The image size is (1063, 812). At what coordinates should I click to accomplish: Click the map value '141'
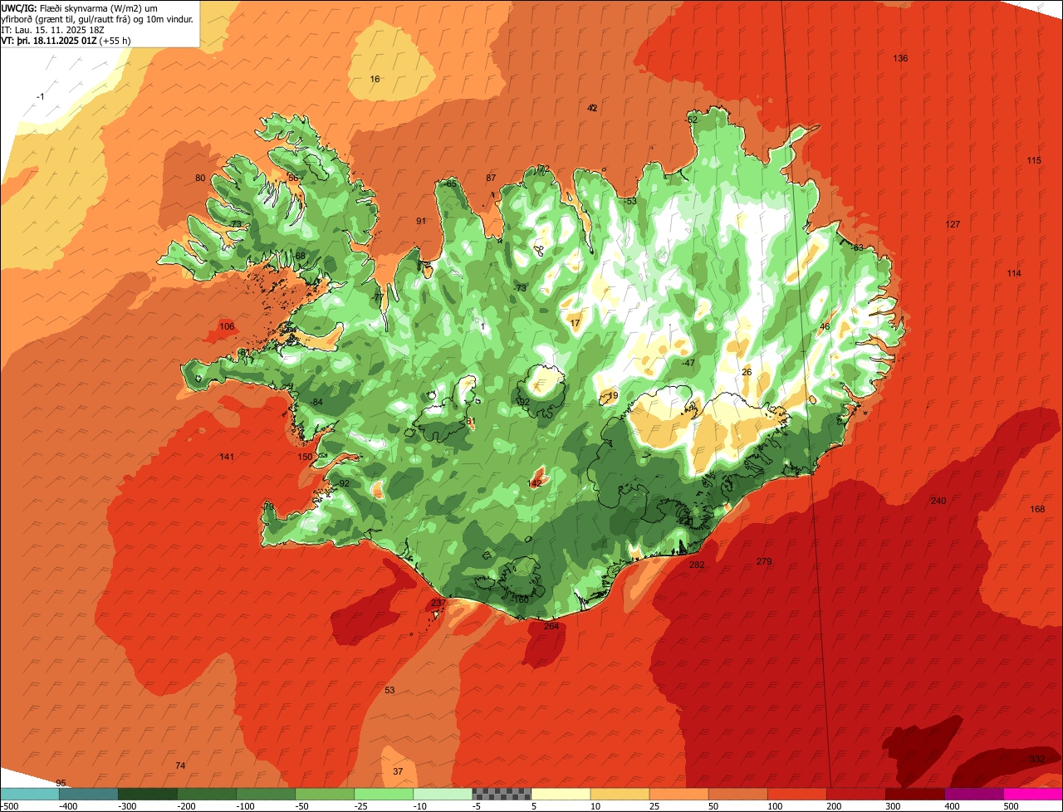click(227, 457)
